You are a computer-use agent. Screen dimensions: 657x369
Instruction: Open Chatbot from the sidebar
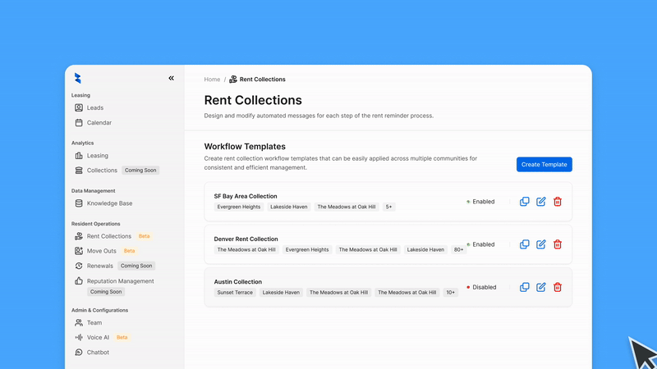pyautogui.click(x=98, y=353)
